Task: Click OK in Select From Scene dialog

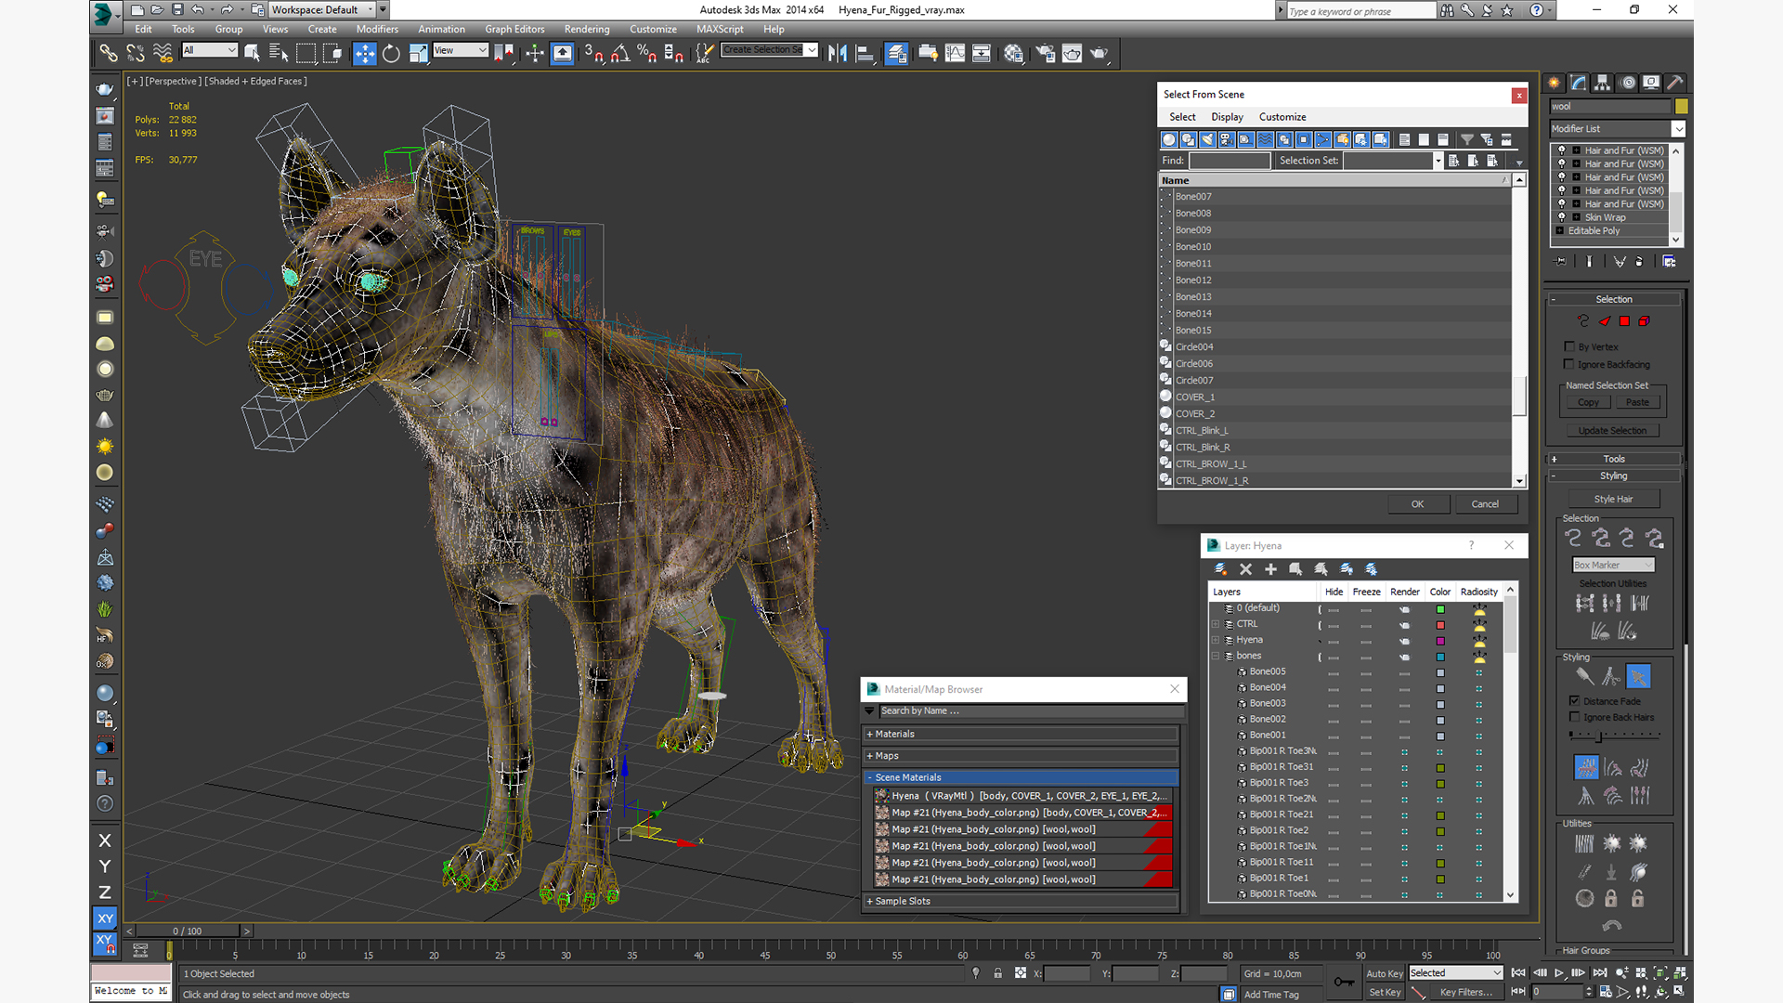Action: click(1417, 504)
